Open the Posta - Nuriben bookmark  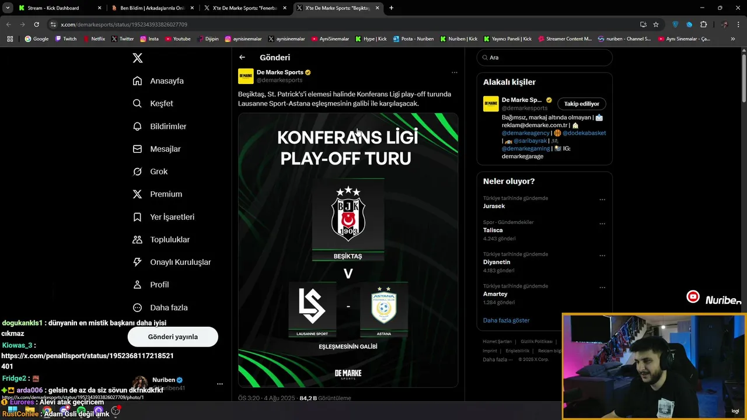coord(413,39)
